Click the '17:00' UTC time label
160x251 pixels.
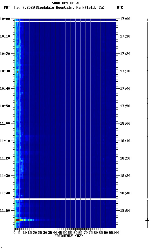[x=125, y=19]
